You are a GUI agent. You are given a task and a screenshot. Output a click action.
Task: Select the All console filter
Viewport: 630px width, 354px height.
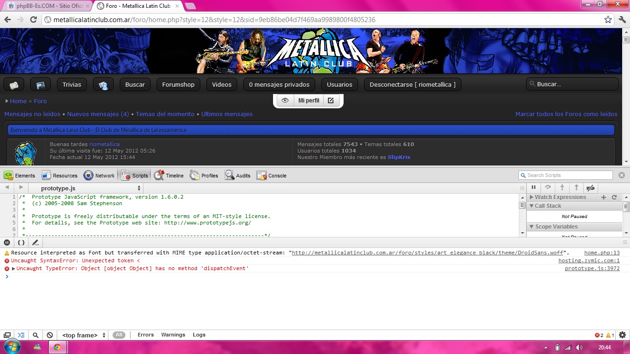pyautogui.click(x=119, y=335)
